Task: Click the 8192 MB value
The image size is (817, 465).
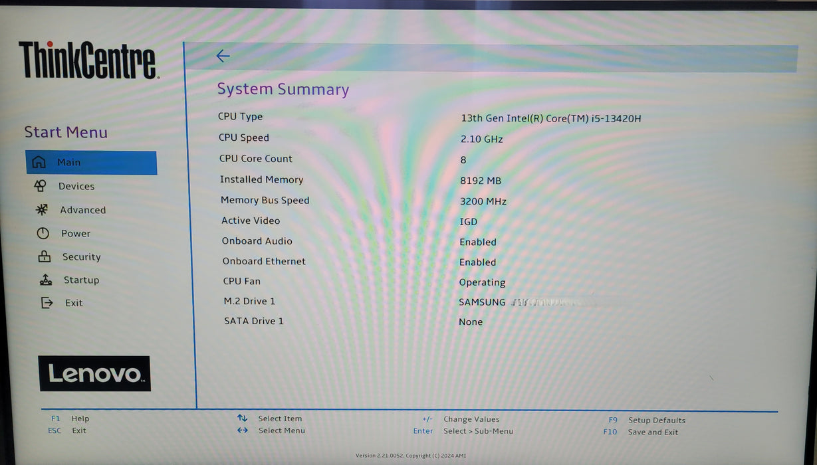Action: pos(481,181)
